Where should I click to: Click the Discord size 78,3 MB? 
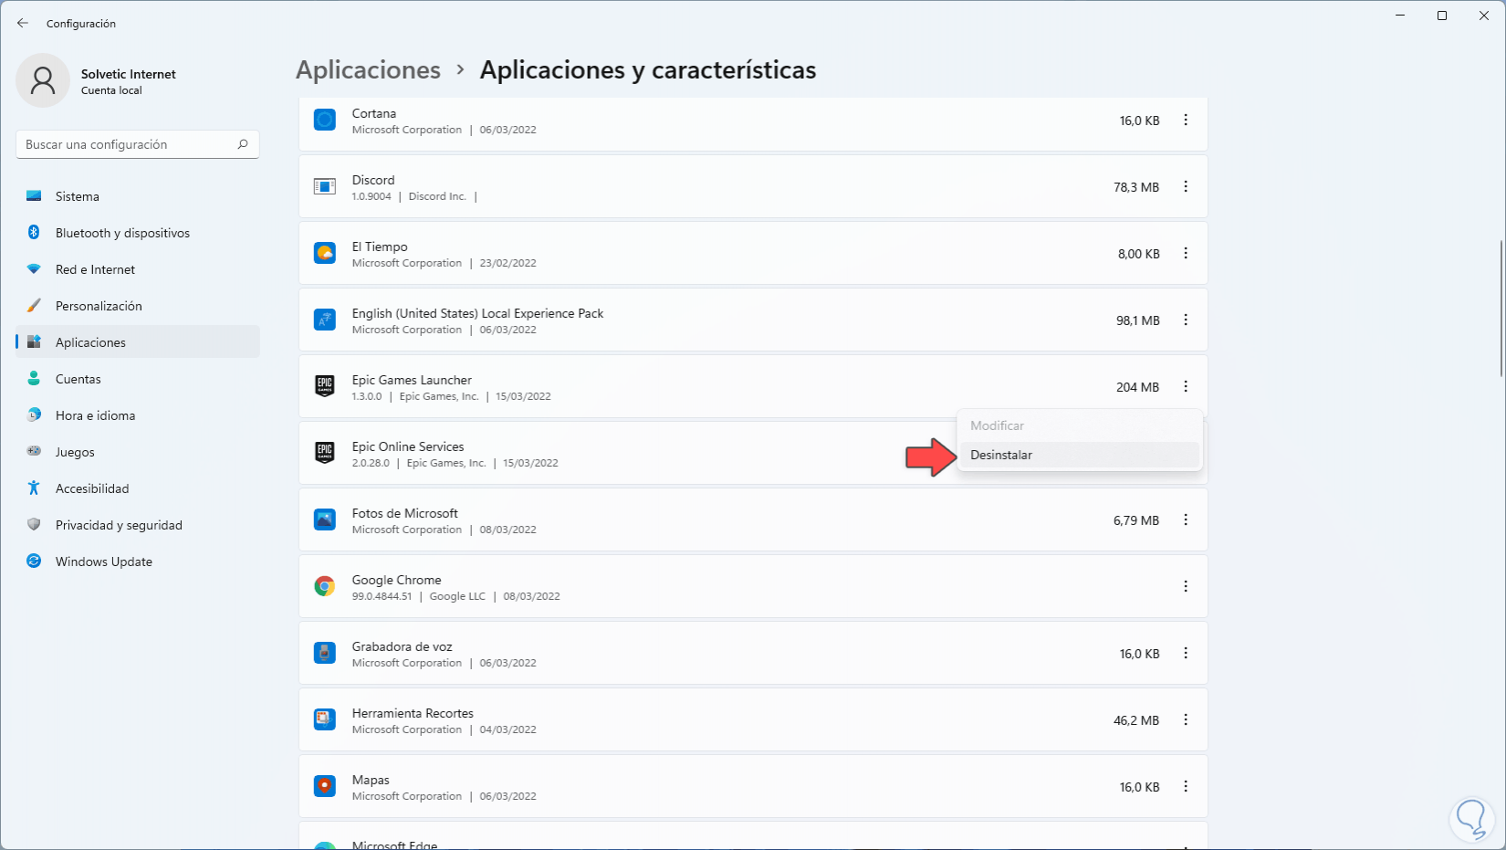[x=1136, y=187]
